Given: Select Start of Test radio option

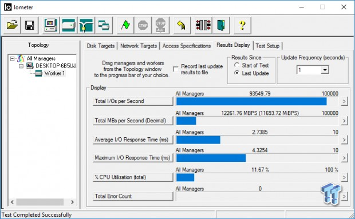Looking at the screenshot, I should pos(236,65).
